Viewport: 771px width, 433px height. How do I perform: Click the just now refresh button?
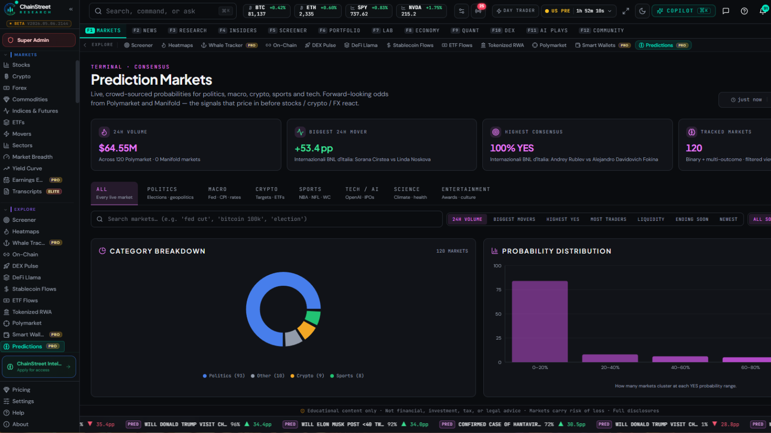coord(746,100)
